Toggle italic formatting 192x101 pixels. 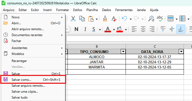[85, 29]
